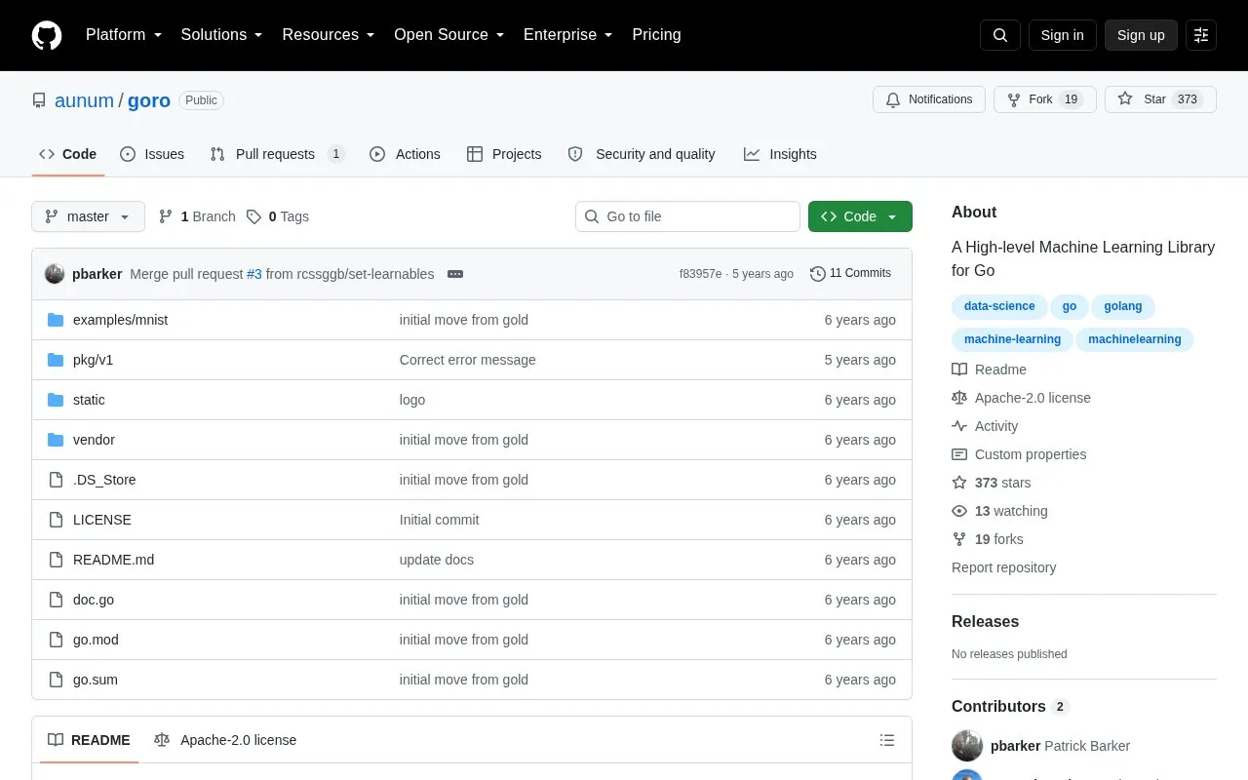
Task: Switch to the Pull requests tab
Action: pos(277,154)
